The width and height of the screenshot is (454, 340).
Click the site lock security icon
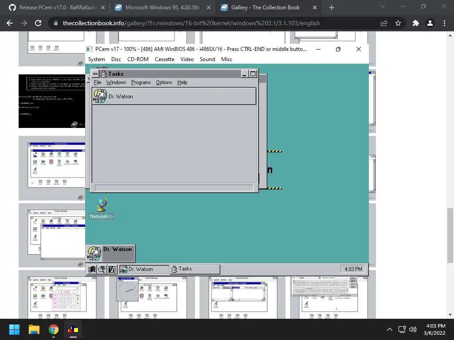[x=55, y=23]
